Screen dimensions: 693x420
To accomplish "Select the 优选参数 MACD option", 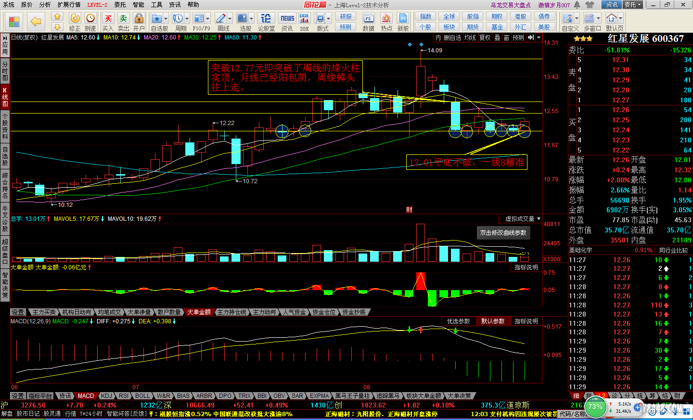I will [459, 321].
